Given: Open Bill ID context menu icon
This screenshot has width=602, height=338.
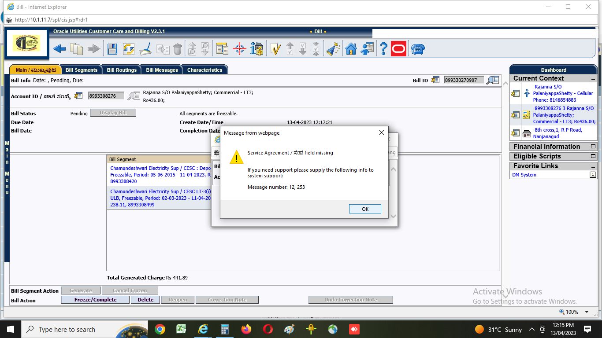Looking at the screenshot, I should click(435, 80).
